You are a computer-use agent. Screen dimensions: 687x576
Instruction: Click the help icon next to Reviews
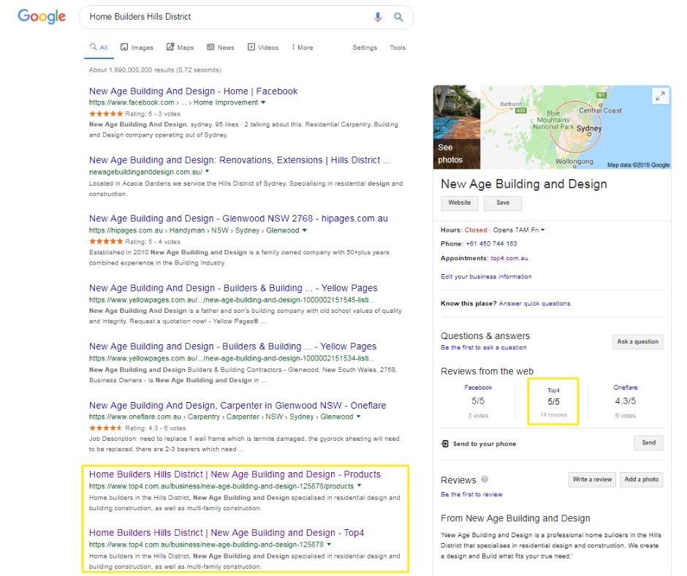(x=485, y=480)
